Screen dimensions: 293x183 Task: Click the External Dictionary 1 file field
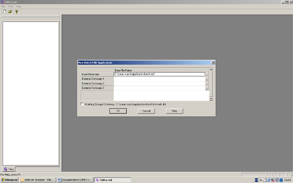coord(159,79)
